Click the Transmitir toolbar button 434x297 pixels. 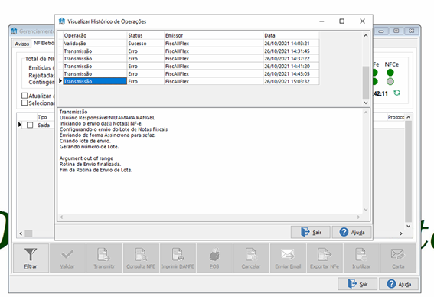pyautogui.click(x=104, y=258)
